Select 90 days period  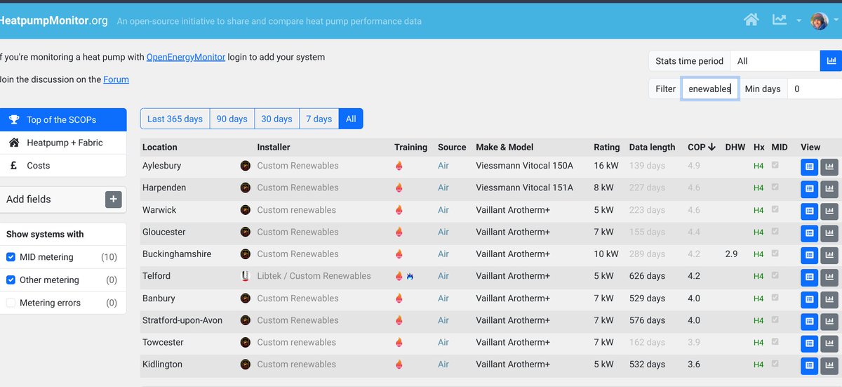coord(232,119)
